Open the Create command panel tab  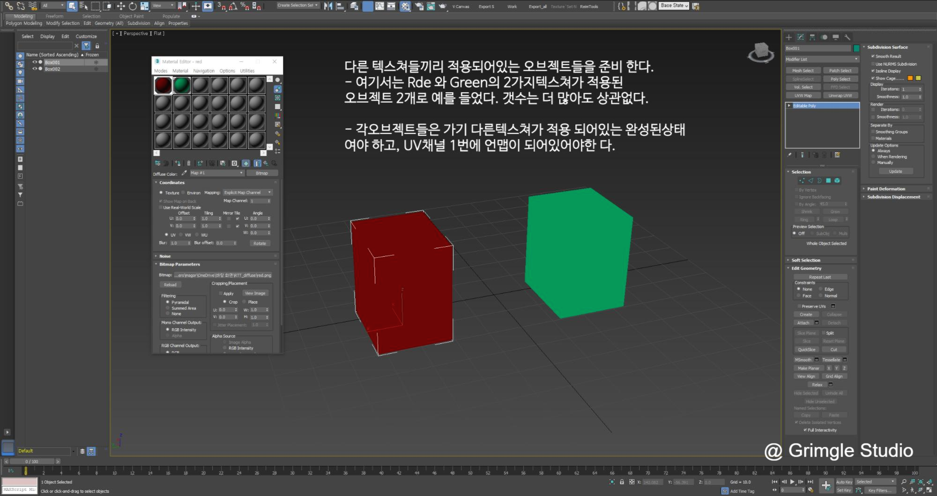(x=789, y=37)
